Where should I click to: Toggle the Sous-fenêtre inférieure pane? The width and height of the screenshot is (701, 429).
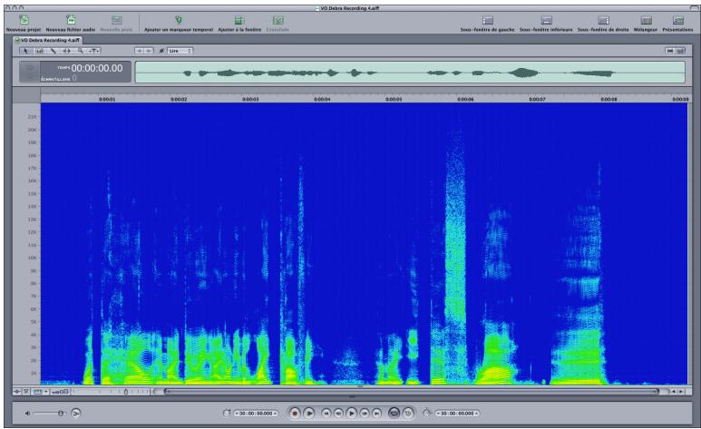[x=546, y=20]
